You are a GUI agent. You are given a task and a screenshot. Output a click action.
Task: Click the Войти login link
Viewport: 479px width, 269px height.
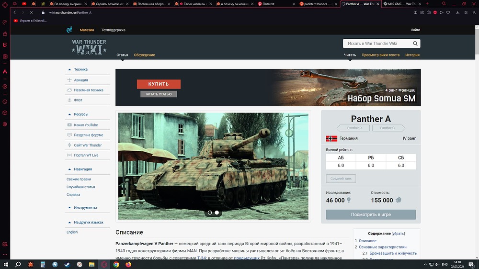[x=415, y=30]
